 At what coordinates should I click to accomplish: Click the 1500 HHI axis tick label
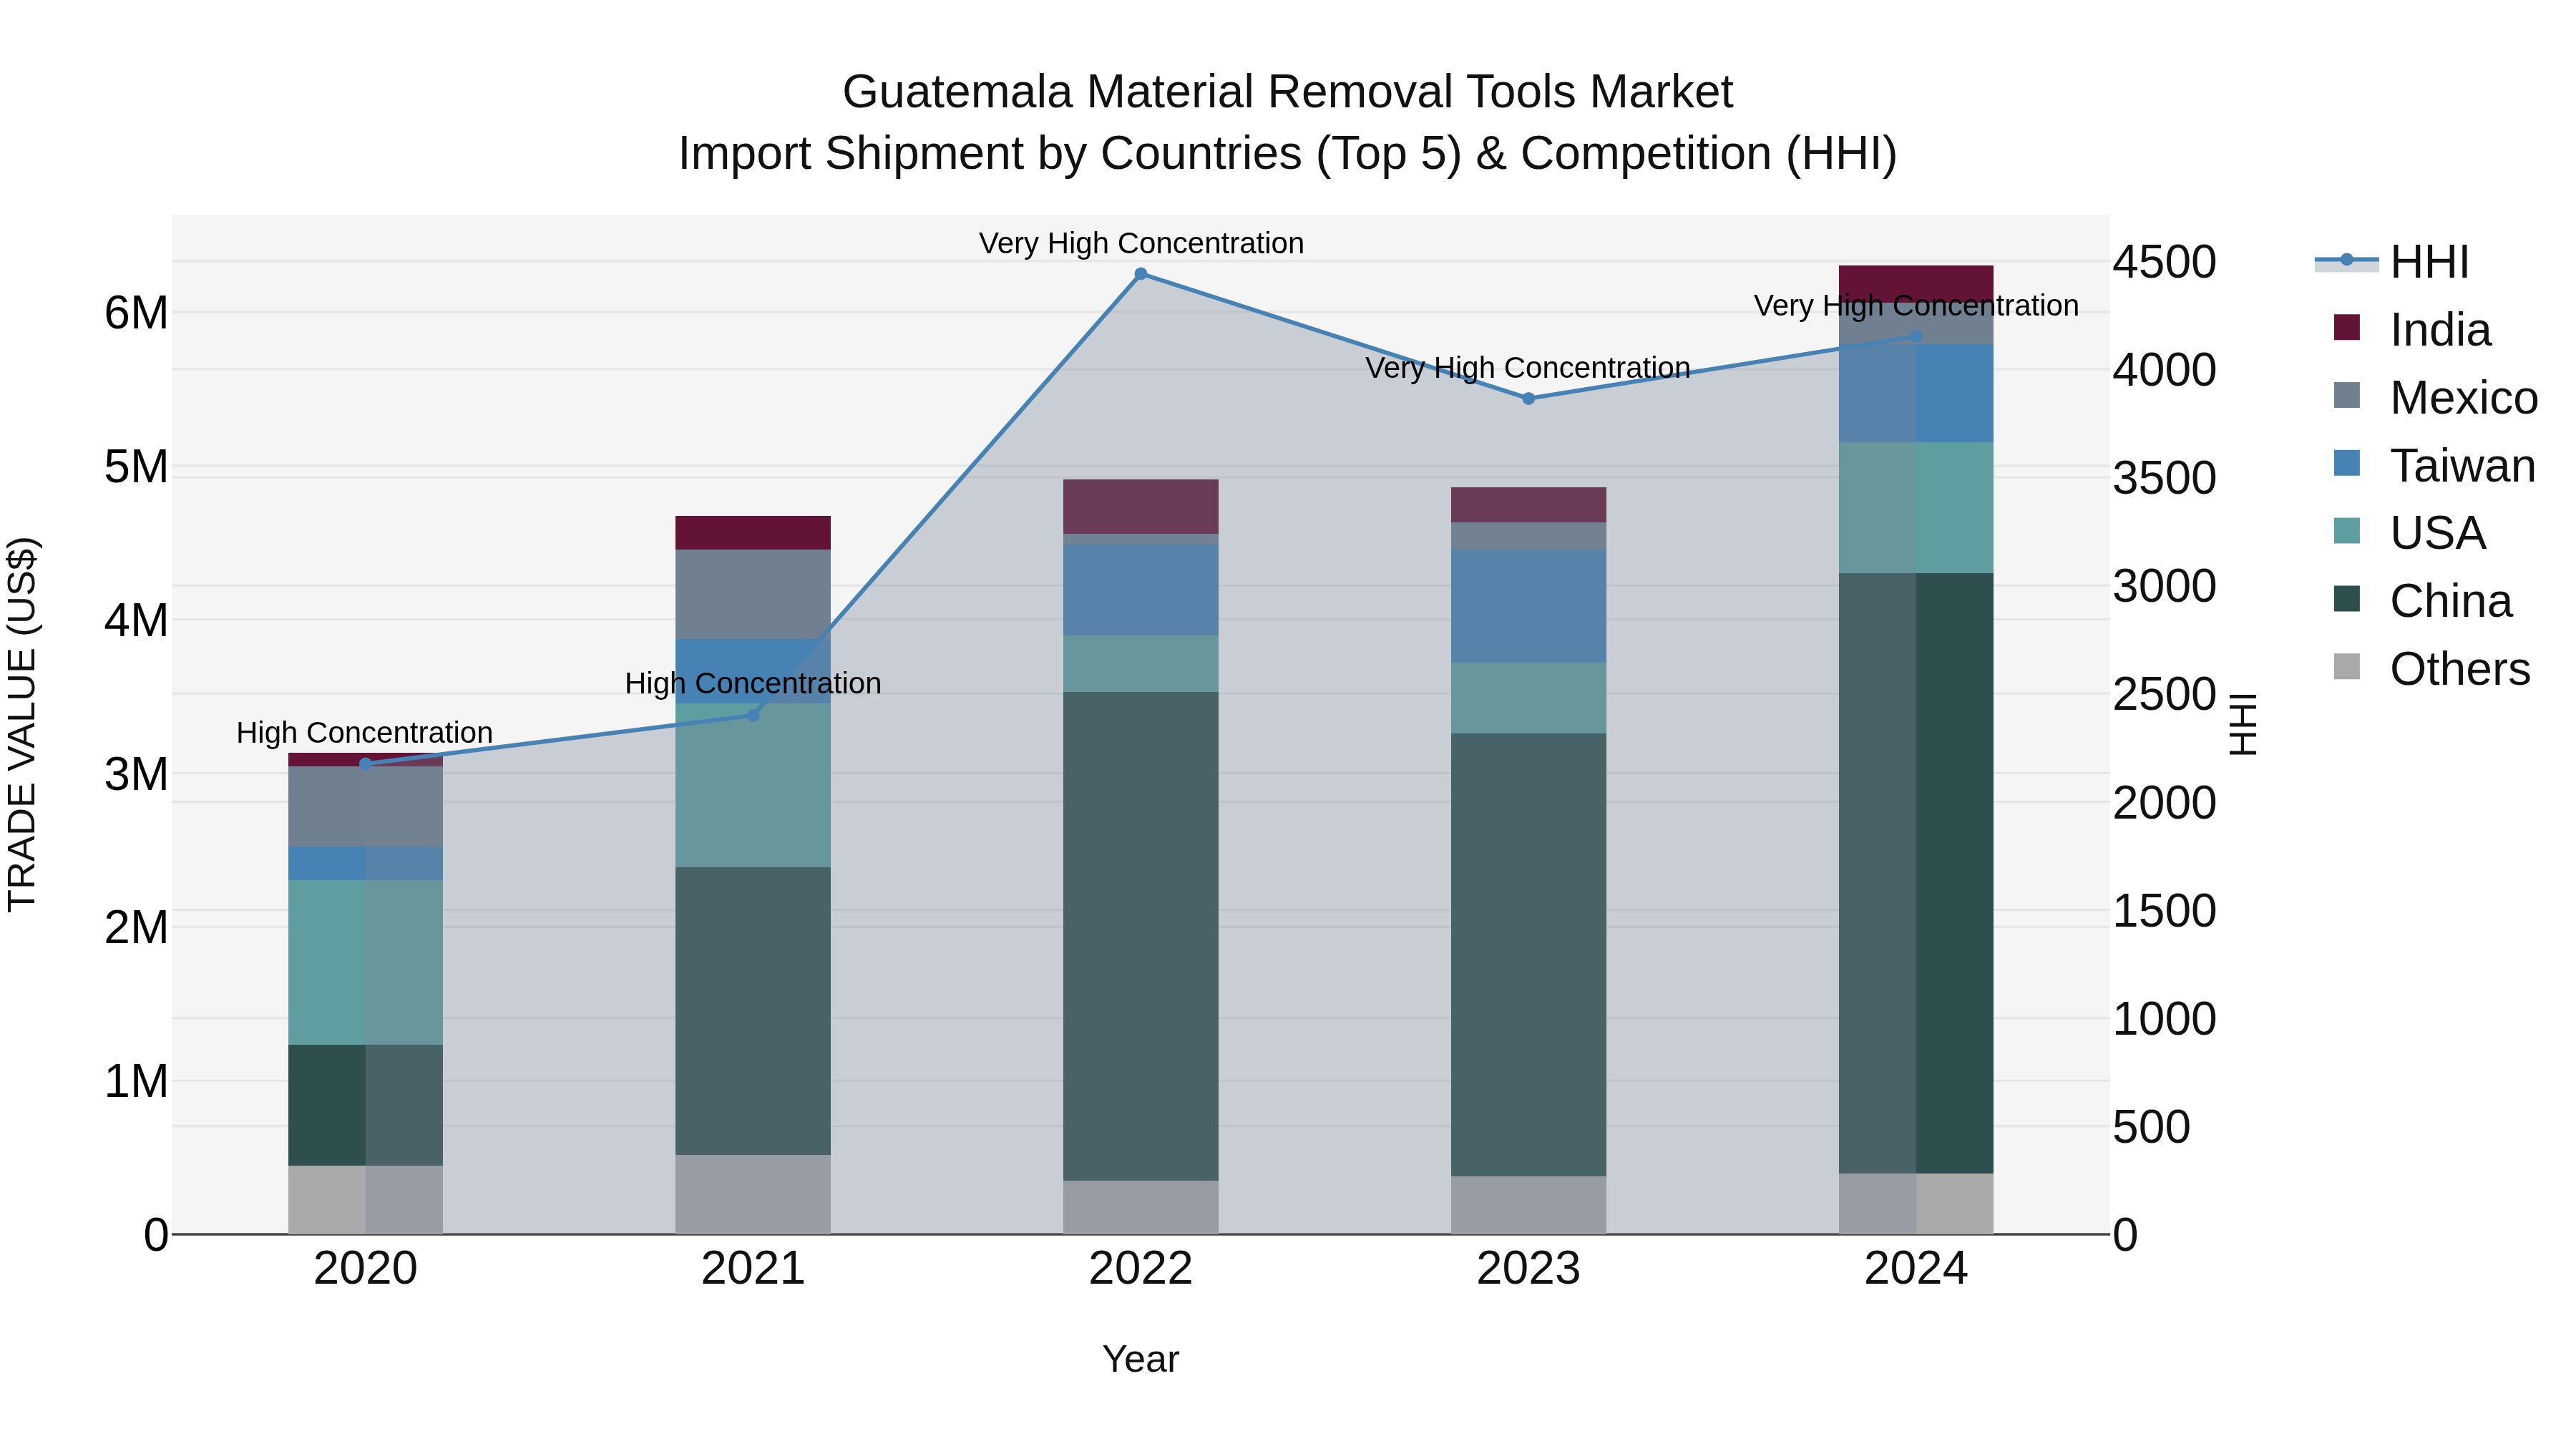2164,911
